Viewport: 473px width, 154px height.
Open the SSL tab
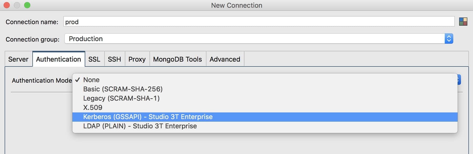coord(94,59)
